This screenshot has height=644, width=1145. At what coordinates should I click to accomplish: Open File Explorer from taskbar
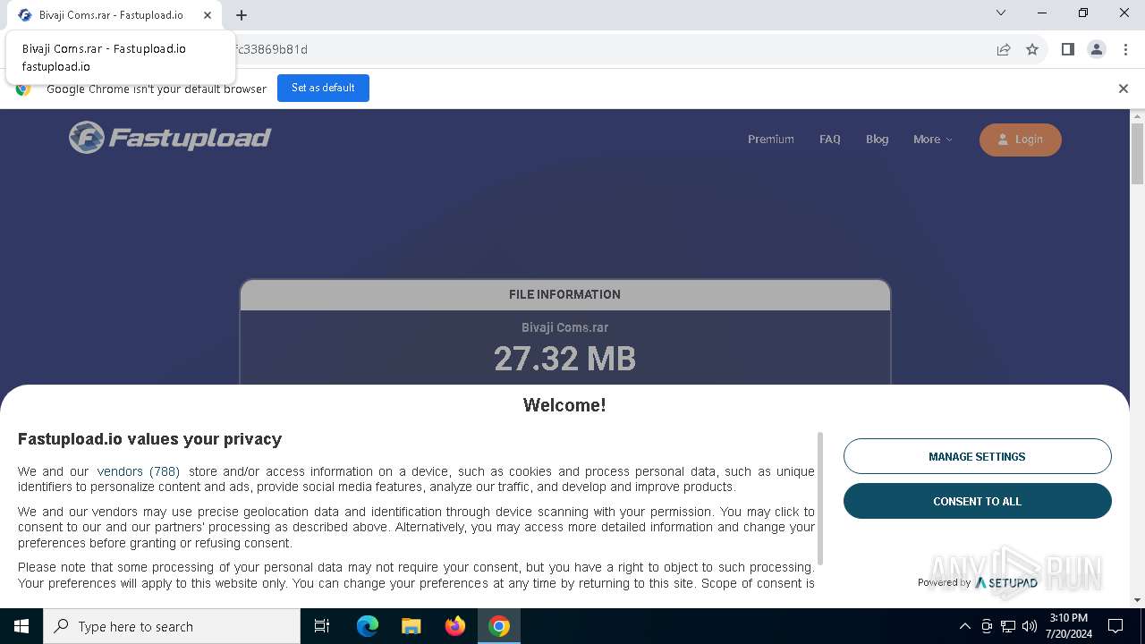(411, 626)
